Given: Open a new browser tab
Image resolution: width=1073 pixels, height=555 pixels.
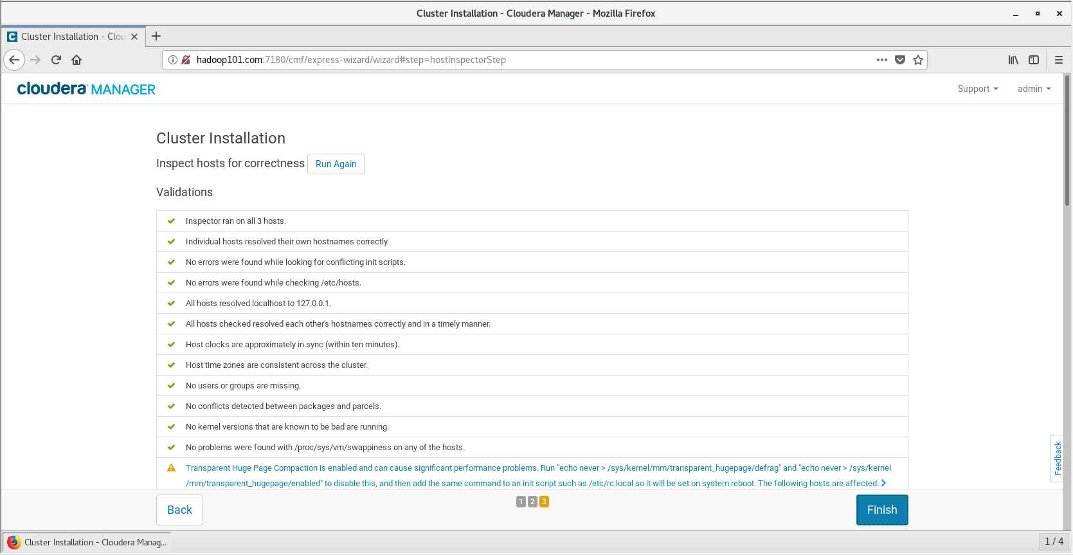Looking at the screenshot, I should [156, 36].
